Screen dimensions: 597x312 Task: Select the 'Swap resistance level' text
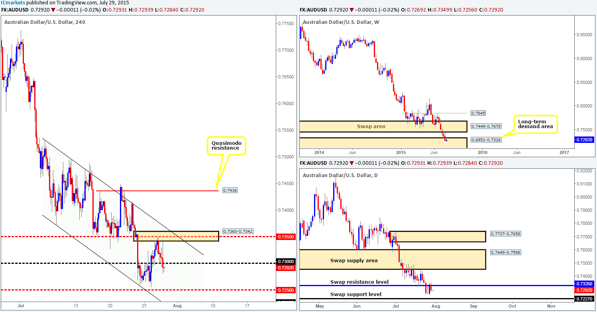pos(359,282)
